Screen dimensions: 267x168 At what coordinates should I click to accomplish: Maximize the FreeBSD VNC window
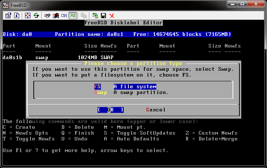click(x=242, y=4)
